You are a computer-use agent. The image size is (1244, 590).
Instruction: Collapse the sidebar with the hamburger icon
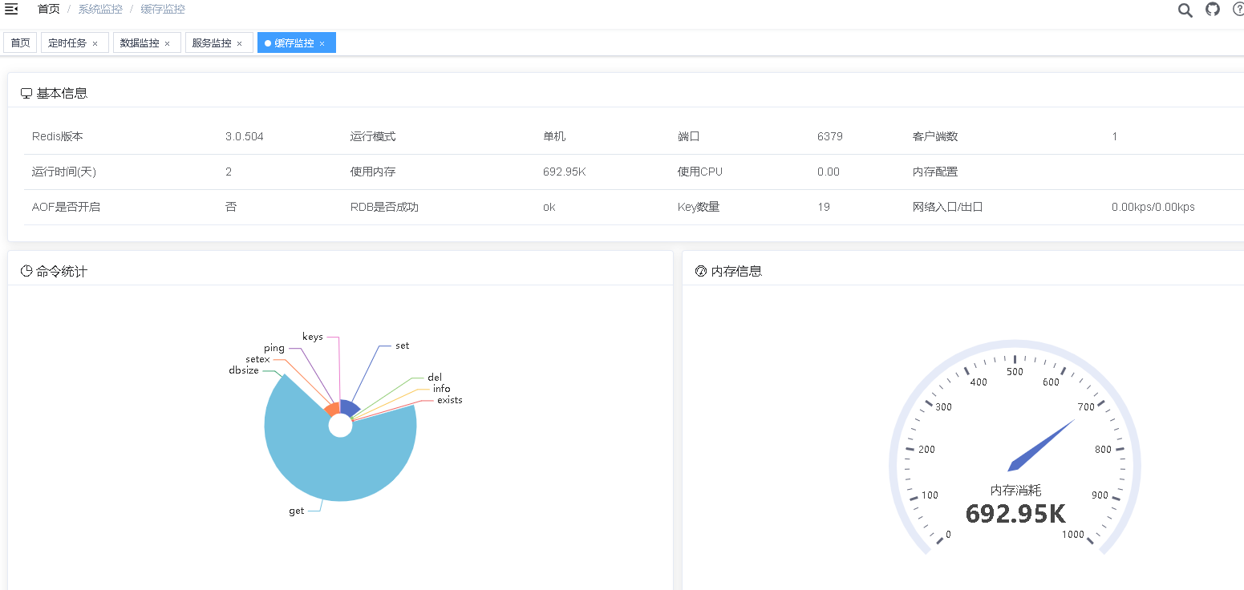(x=11, y=10)
